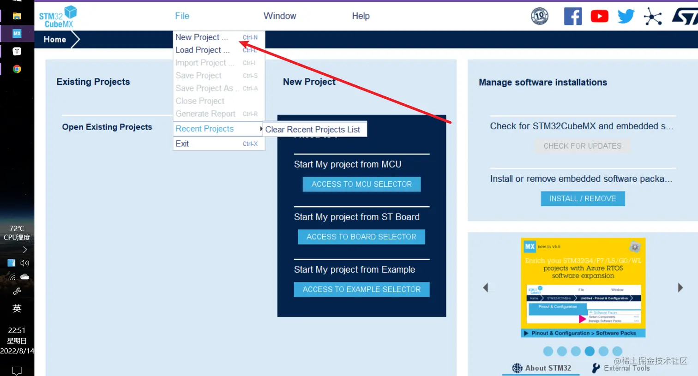
Task: Select the fourth highlighted carousel dot
Action: pyautogui.click(x=590, y=351)
